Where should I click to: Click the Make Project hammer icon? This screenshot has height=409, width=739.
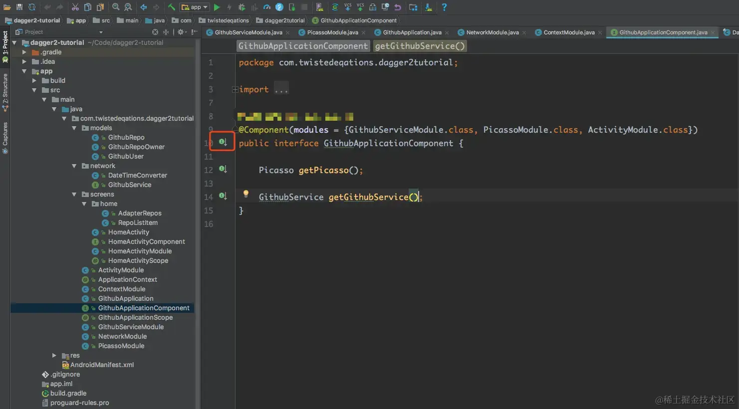coord(172,7)
